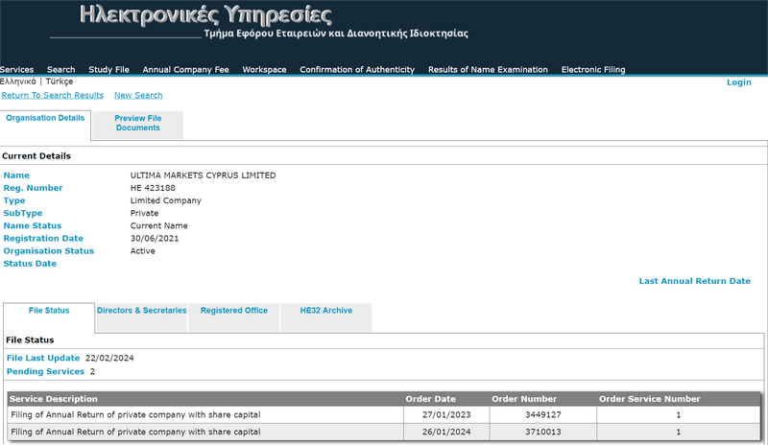
Task: Switch to Preview File Documents tab
Action: (x=137, y=125)
